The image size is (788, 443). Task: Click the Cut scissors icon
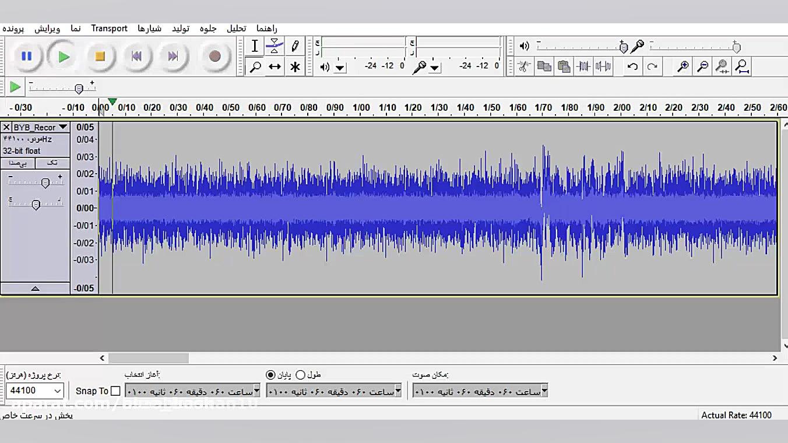pyautogui.click(x=524, y=66)
